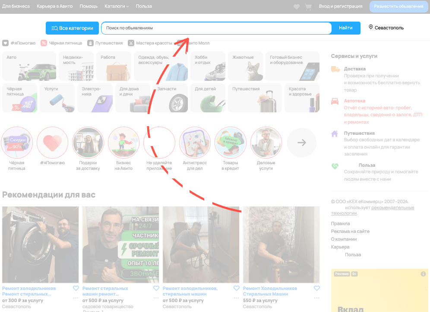Open the Авто category tile

tap(29, 66)
